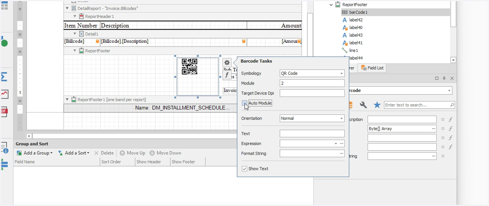The image size is (489, 206).
Task: Click Move Down in Group and Sort
Action: 165,153
